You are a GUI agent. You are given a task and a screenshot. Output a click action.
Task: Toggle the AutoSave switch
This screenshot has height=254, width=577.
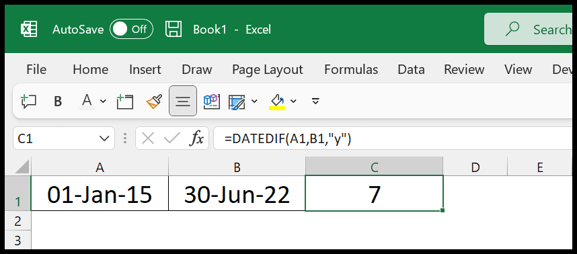click(131, 29)
